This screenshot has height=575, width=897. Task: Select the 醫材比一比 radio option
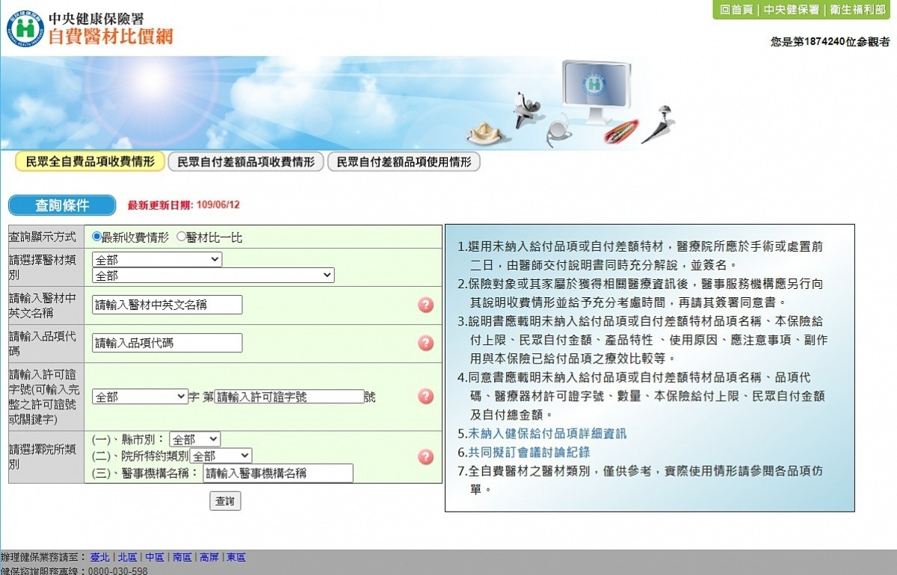(x=181, y=237)
